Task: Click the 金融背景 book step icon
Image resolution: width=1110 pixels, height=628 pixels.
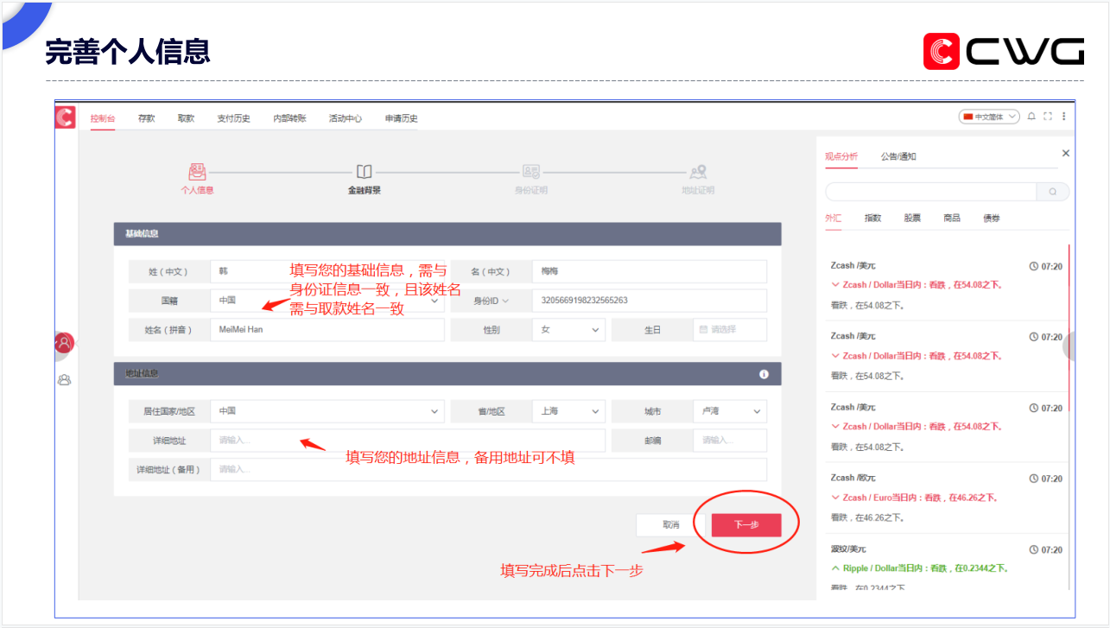Action: [365, 172]
